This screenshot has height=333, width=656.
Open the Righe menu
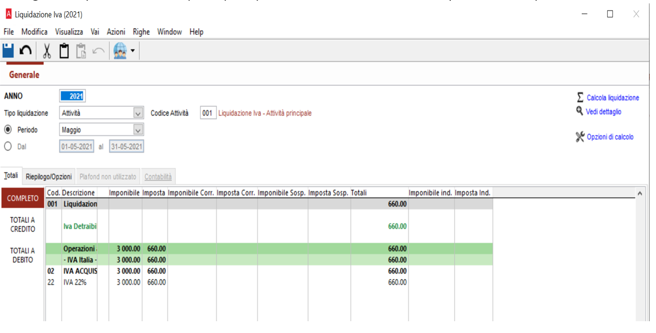coord(141,32)
